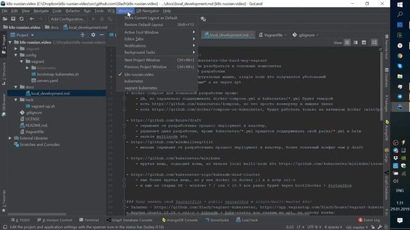Select README.md in project tree

(36, 125)
